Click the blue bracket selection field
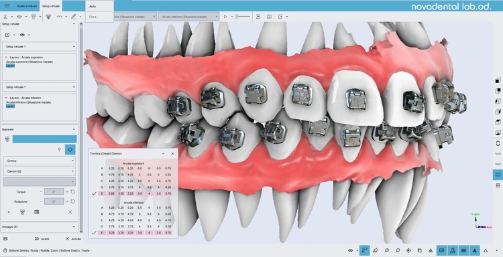 pyautogui.click(x=44, y=139)
